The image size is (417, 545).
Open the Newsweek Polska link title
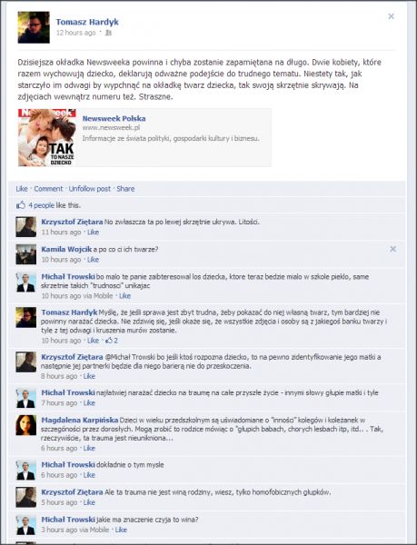[114, 118]
